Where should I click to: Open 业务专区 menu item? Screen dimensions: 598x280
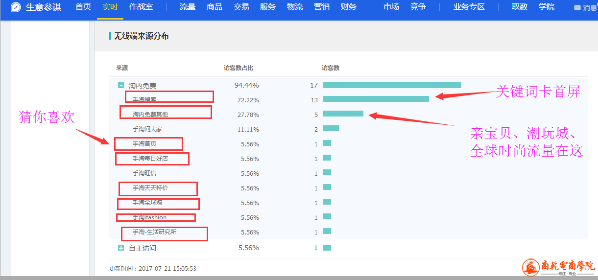tap(469, 7)
